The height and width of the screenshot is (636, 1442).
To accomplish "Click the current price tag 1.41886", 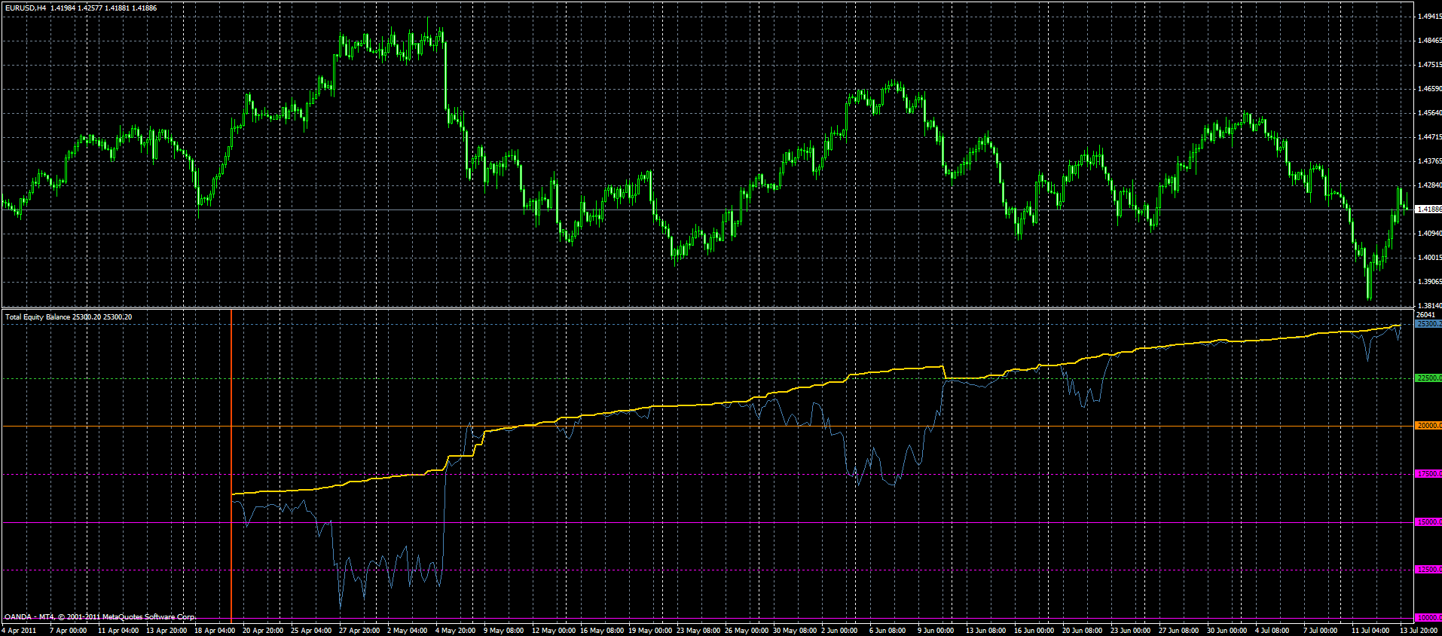I will pos(1429,209).
